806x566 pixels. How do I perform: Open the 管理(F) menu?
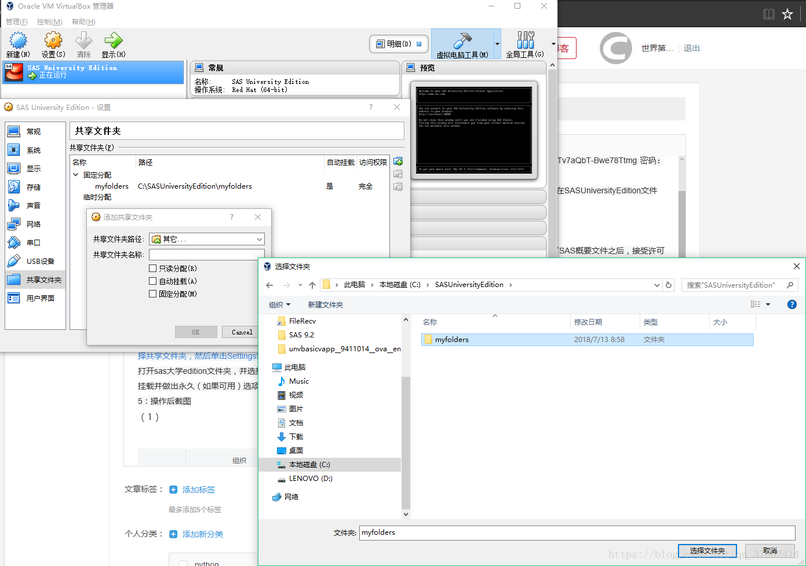[x=17, y=21]
